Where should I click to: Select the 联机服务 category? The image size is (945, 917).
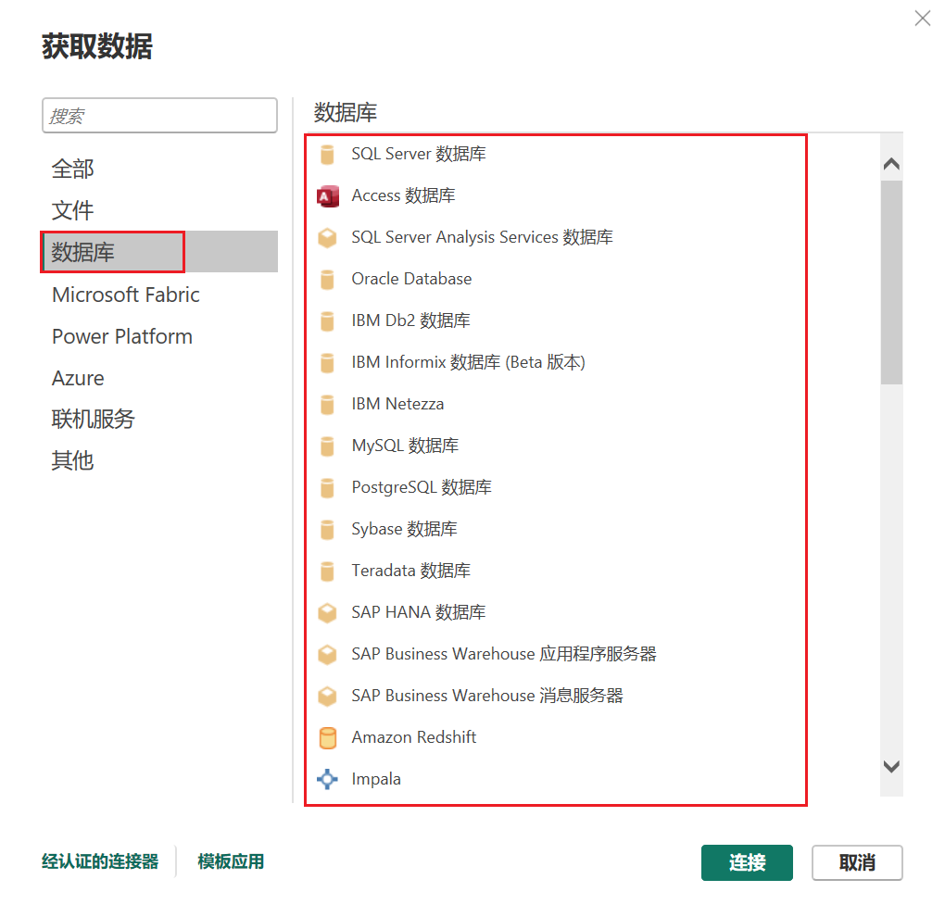click(x=159, y=419)
